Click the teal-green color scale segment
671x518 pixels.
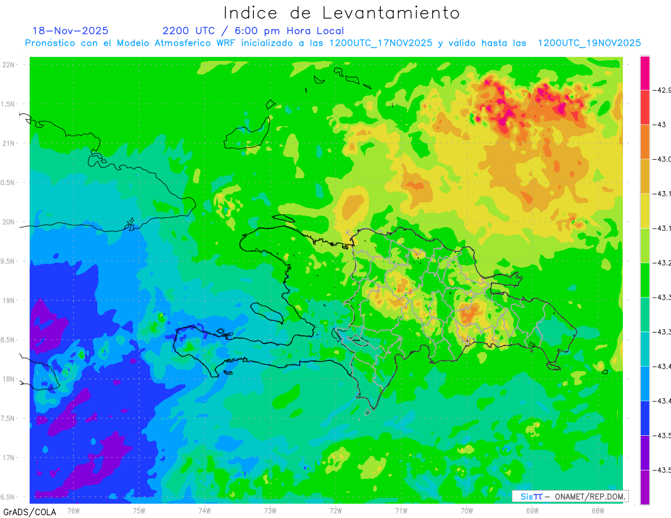pos(645,314)
